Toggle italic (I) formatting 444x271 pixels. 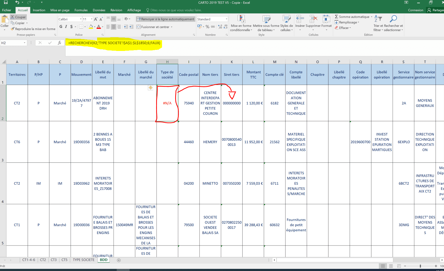tap(66, 27)
